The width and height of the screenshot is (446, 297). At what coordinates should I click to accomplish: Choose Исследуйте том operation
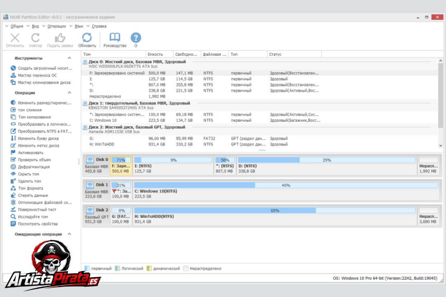pos(29,217)
